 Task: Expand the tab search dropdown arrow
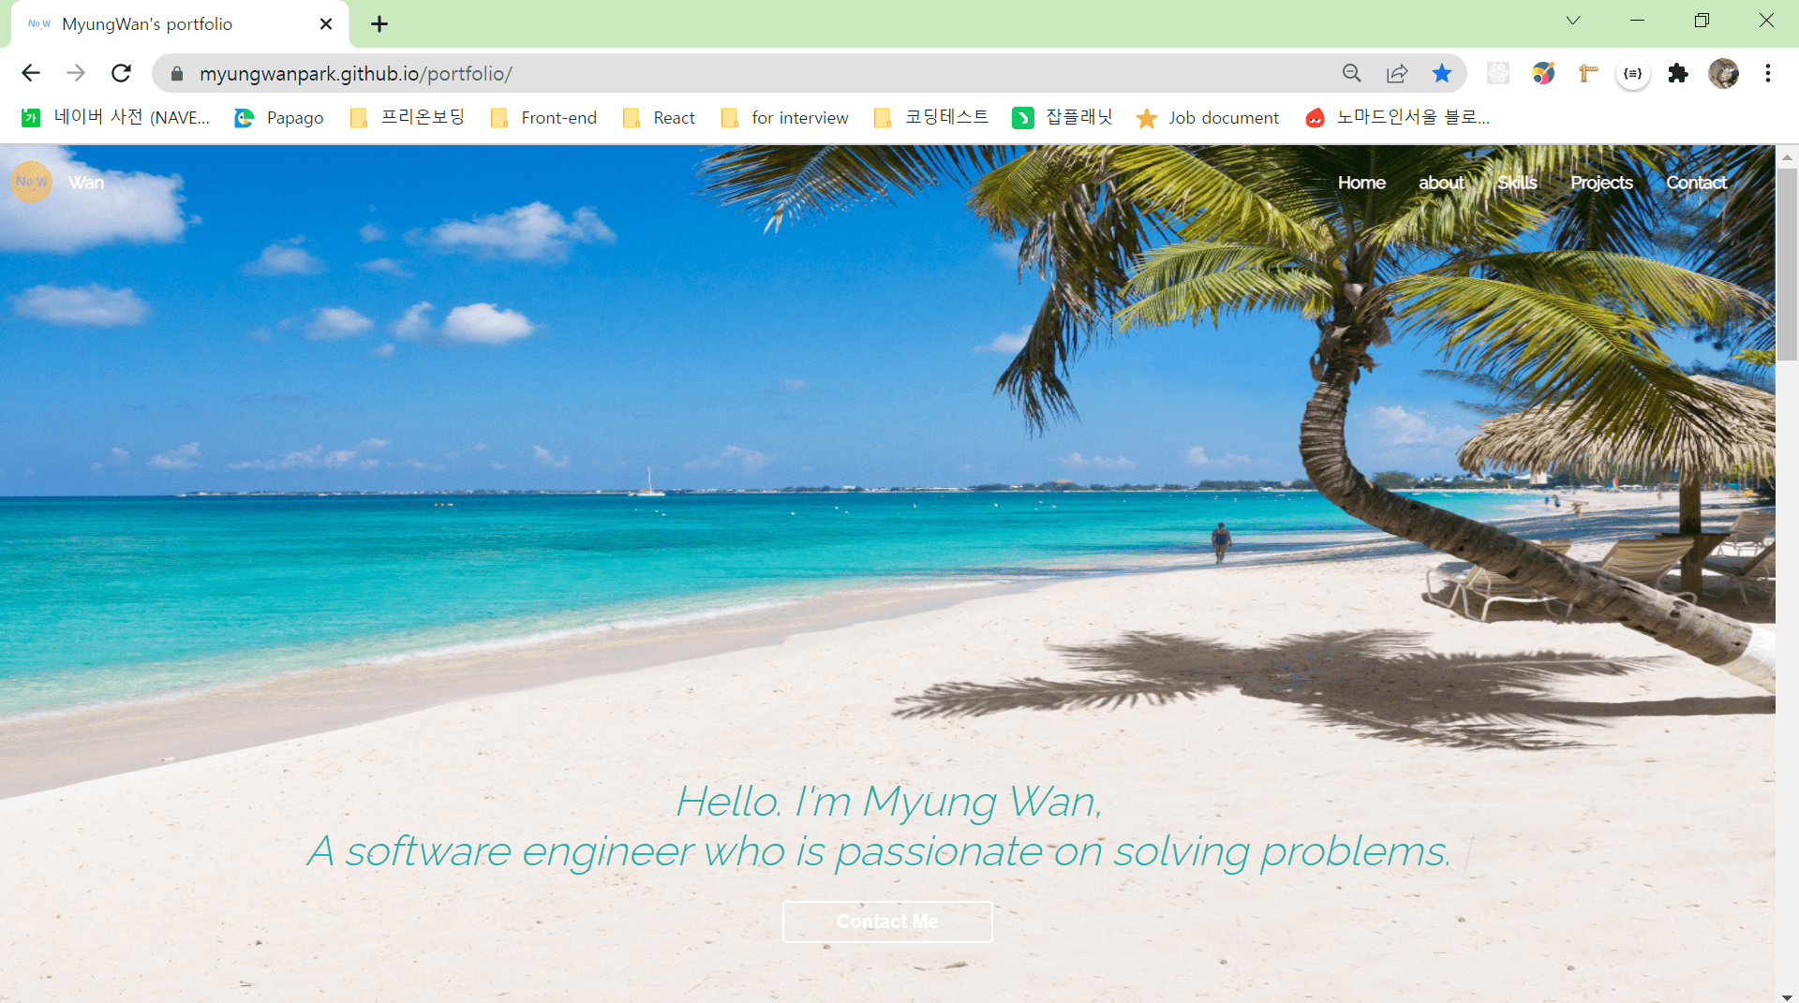(1573, 21)
